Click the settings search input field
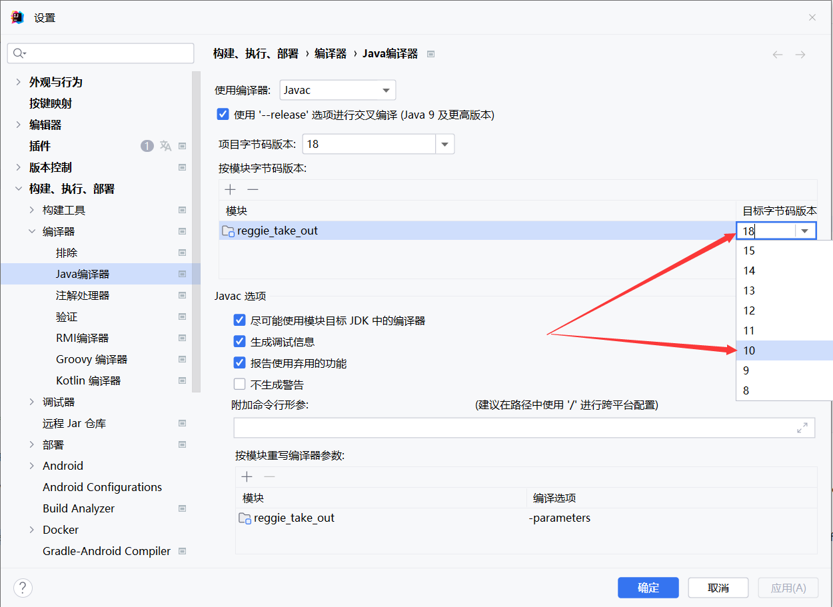The image size is (833, 607). pos(101,53)
